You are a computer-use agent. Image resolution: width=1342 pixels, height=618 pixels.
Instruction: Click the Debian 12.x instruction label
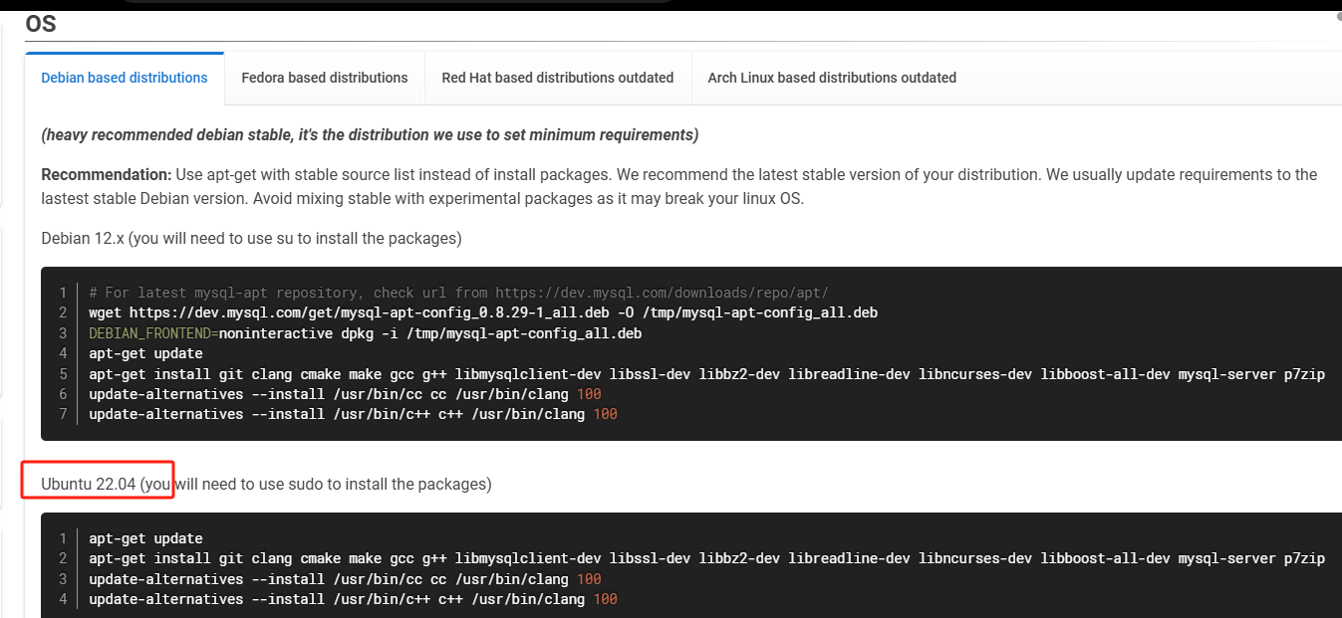click(251, 239)
